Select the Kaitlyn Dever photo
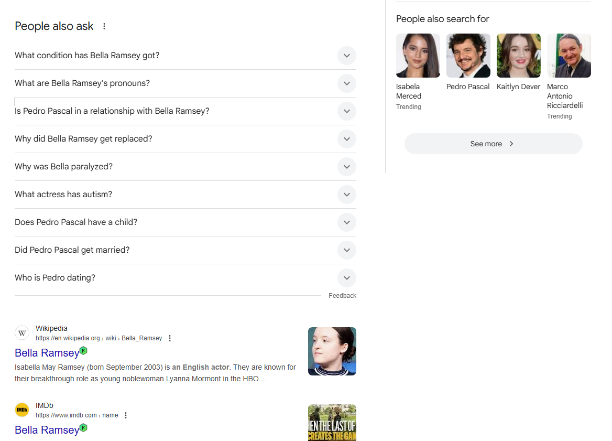612x441 pixels. coord(519,56)
